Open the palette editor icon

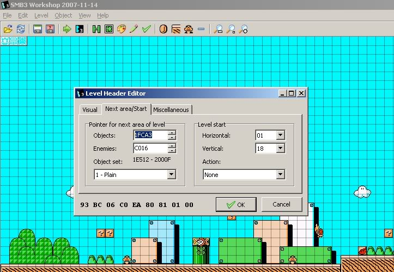click(x=122, y=29)
